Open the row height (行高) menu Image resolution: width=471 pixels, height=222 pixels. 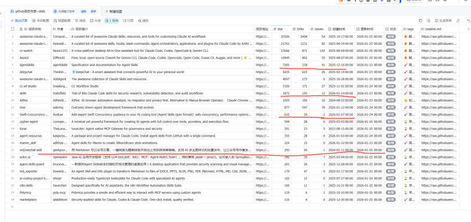(128, 20)
